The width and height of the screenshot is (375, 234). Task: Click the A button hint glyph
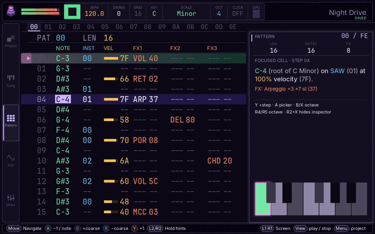tap(48, 228)
